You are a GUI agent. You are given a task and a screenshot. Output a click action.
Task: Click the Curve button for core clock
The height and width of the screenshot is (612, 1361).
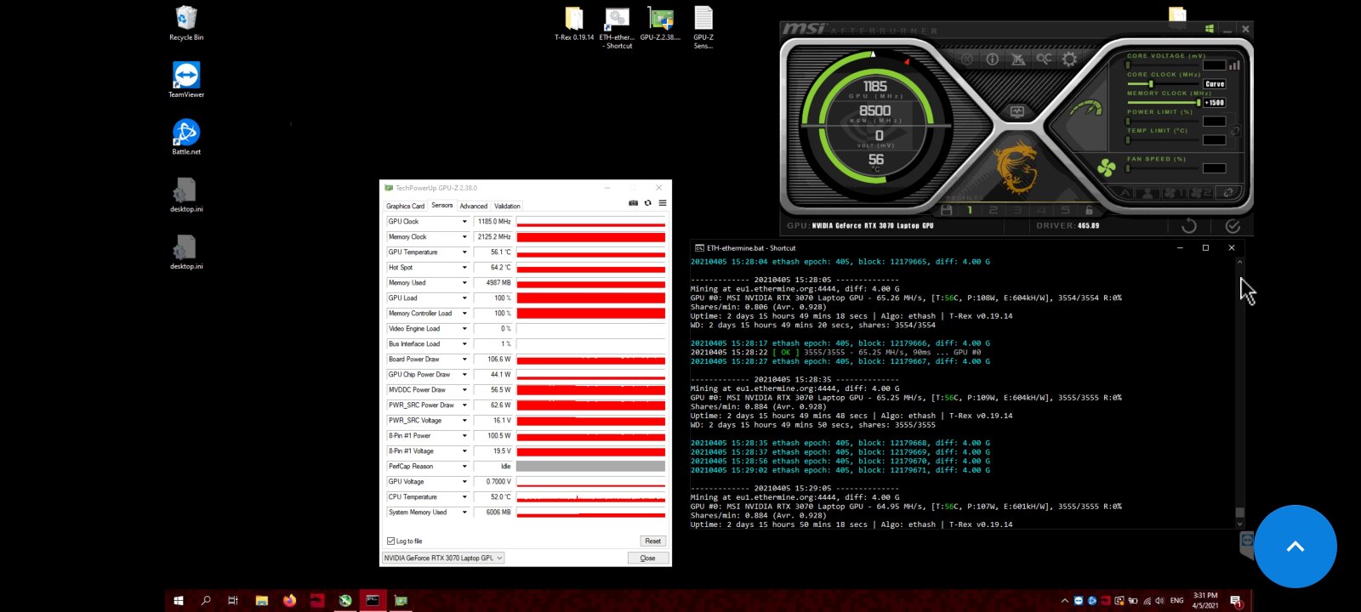tap(1215, 84)
